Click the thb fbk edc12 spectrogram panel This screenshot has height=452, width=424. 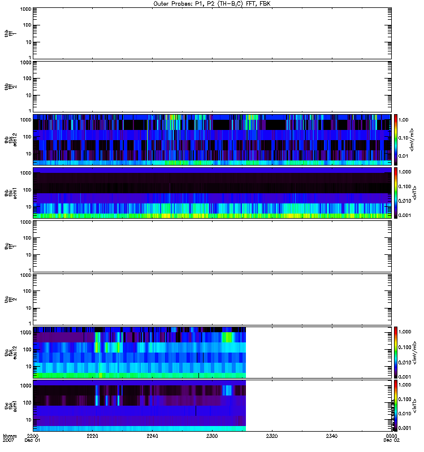click(x=213, y=140)
